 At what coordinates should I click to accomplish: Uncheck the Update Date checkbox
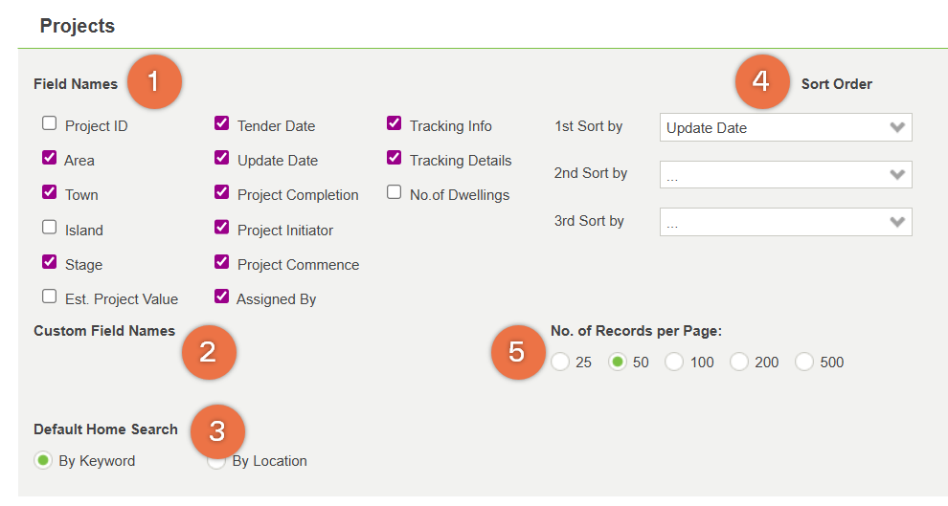click(222, 158)
